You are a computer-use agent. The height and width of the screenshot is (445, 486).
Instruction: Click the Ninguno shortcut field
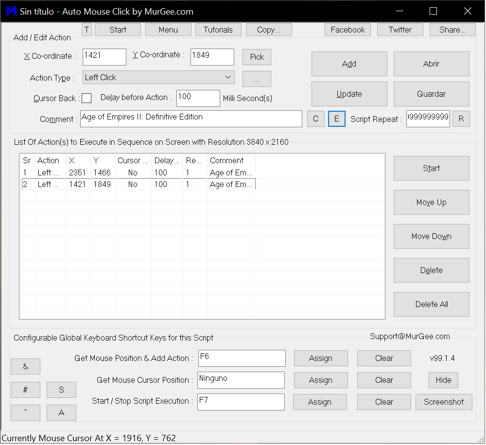click(x=241, y=380)
